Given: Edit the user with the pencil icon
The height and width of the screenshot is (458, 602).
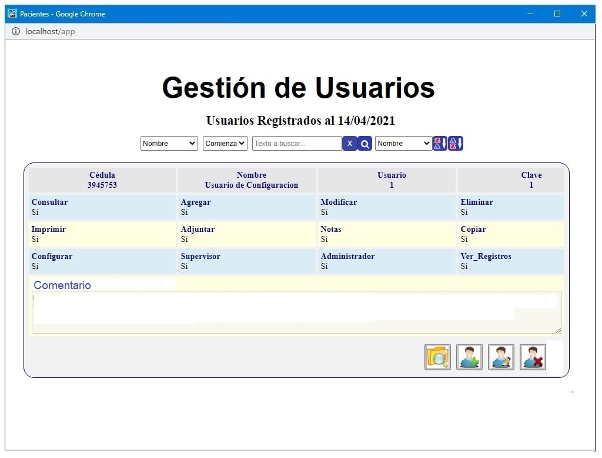Looking at the screenshot, I should point(501,357).
